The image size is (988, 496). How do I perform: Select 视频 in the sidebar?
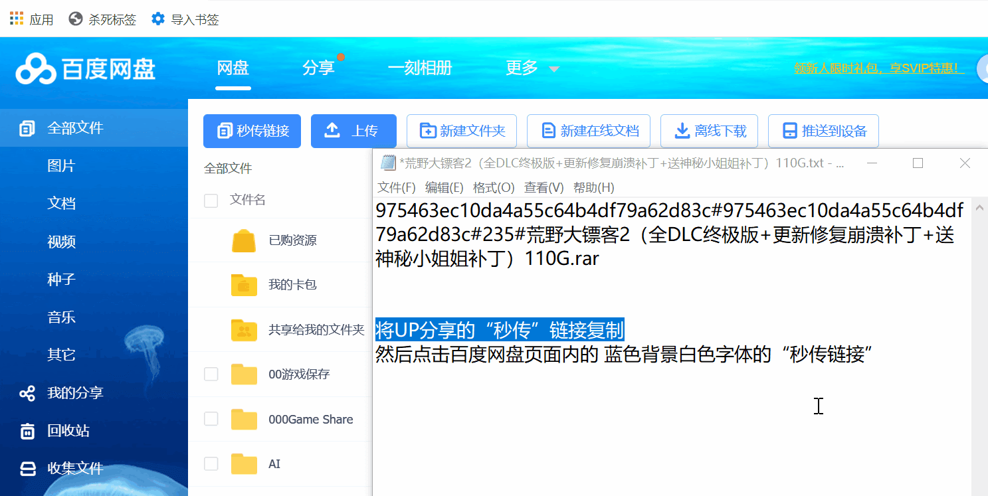(x=61, y=242)
